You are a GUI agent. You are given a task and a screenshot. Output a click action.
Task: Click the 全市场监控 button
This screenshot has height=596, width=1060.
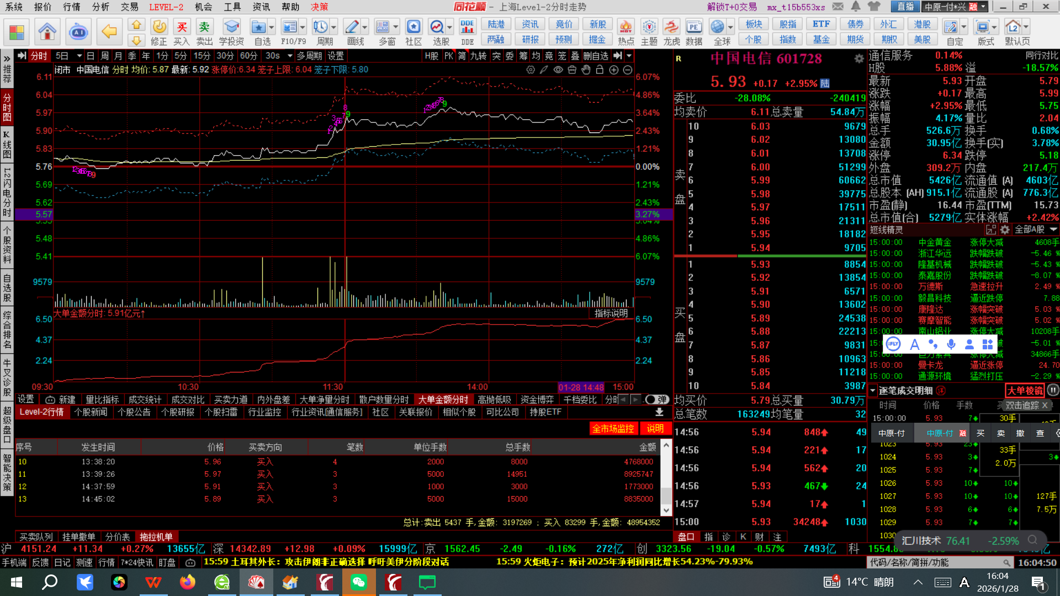[x=613, y=429]
